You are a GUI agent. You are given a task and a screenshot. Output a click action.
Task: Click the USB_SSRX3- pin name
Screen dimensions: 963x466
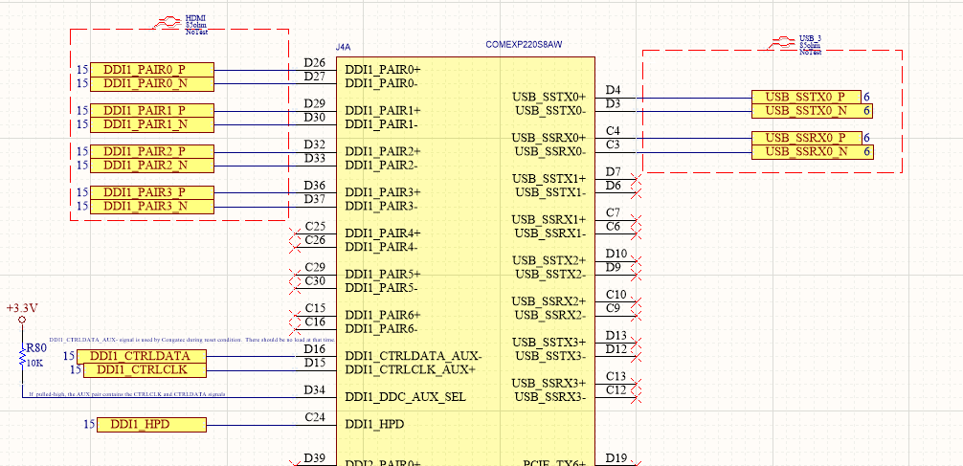pos(550,396)
